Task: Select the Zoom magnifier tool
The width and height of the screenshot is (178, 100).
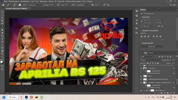Action: 2,54
